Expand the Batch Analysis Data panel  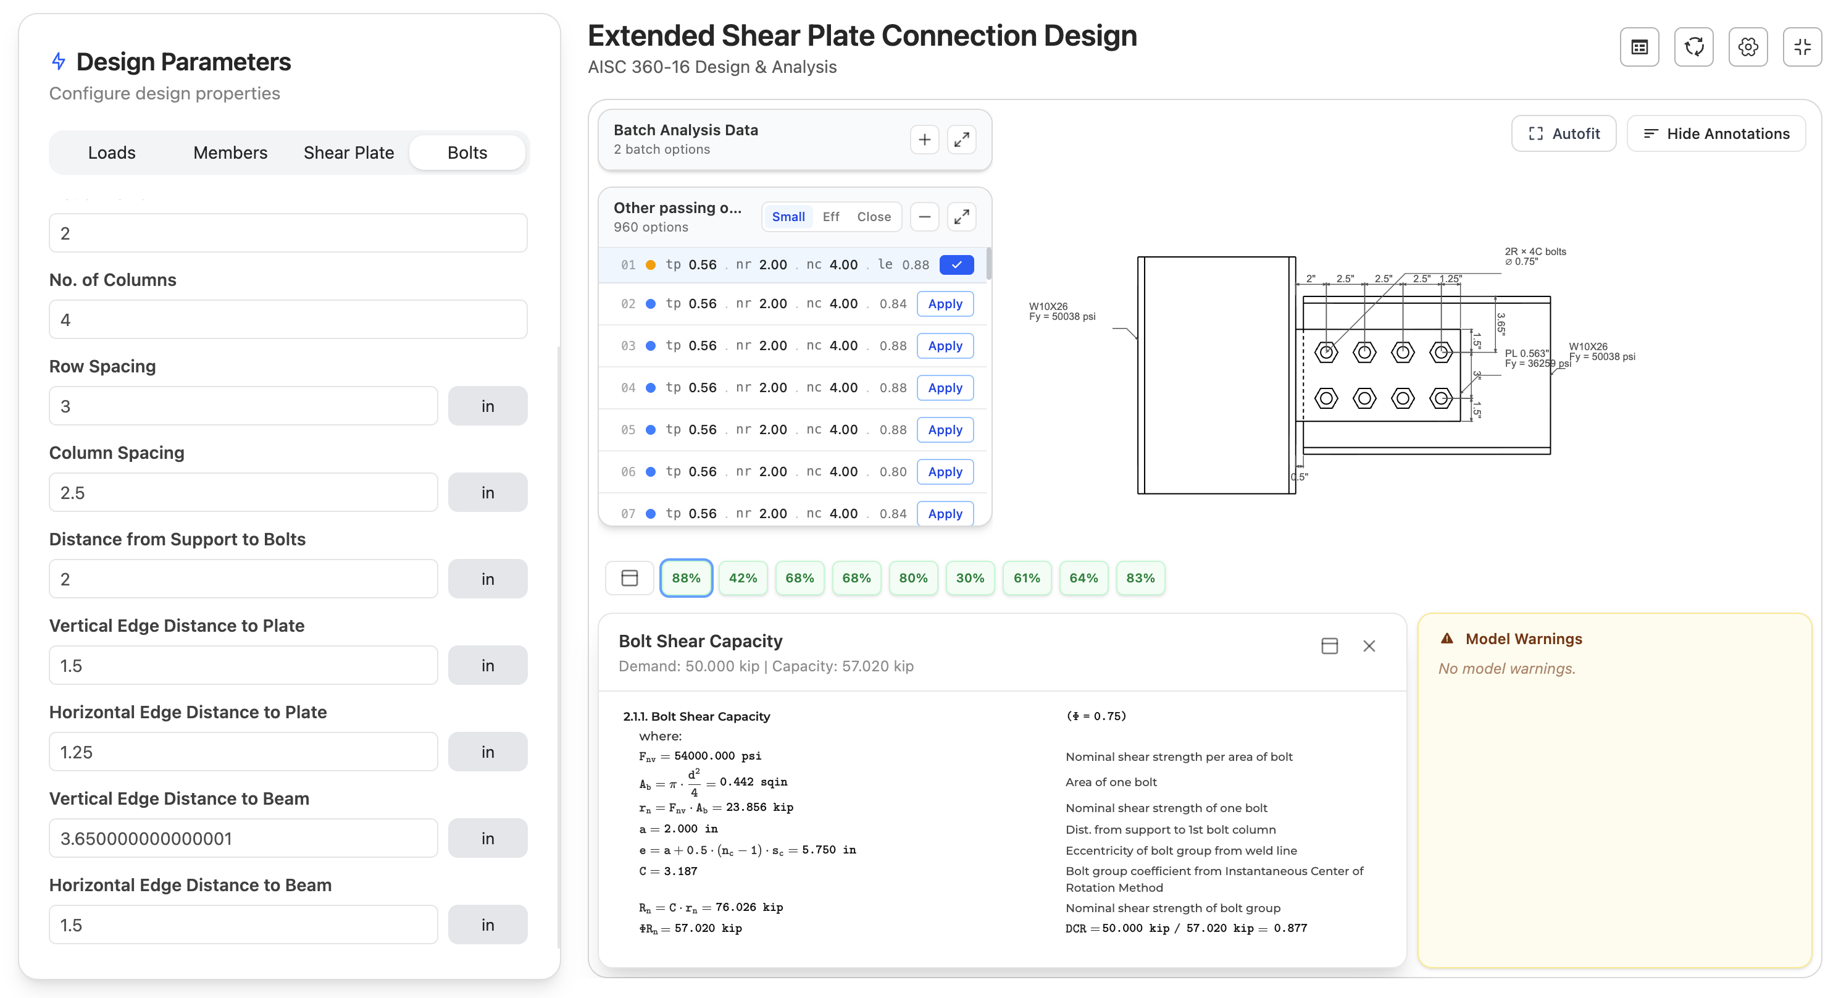tap(962, 140)
